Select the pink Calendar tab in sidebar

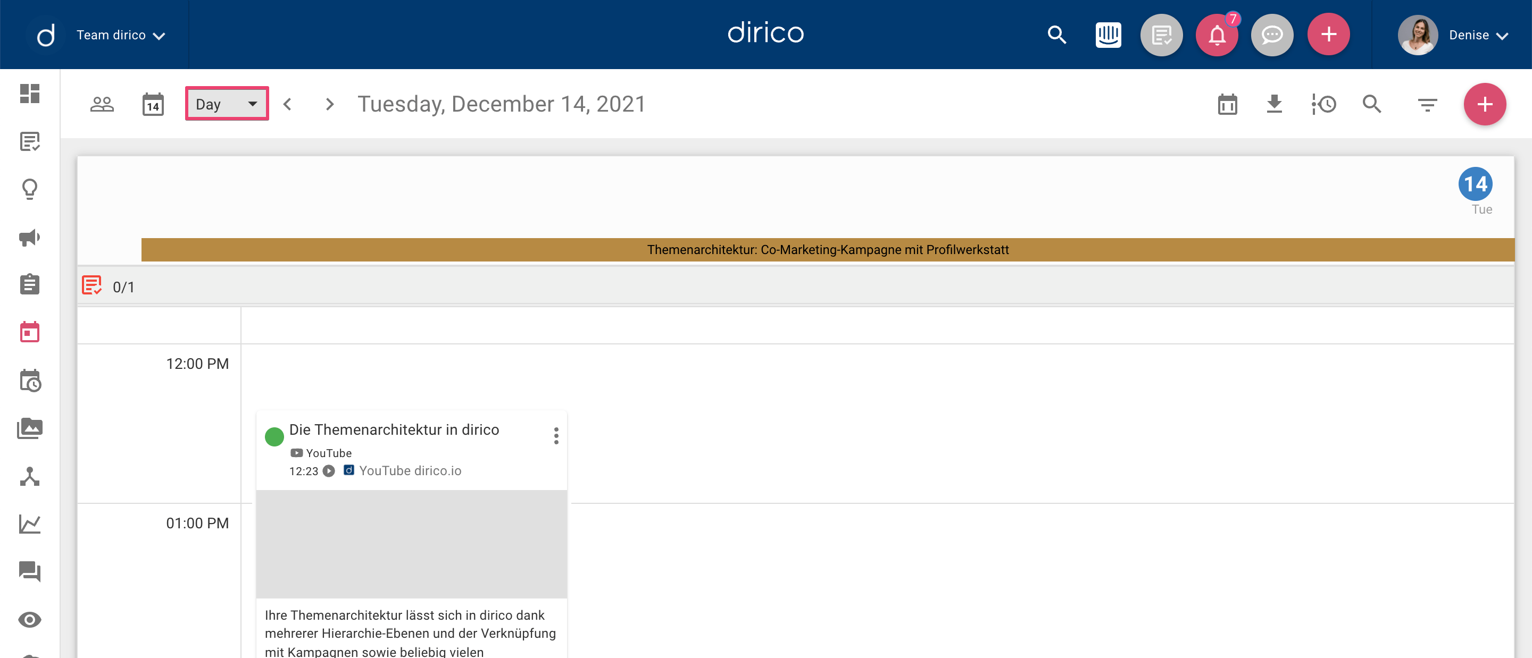point(30,332)
